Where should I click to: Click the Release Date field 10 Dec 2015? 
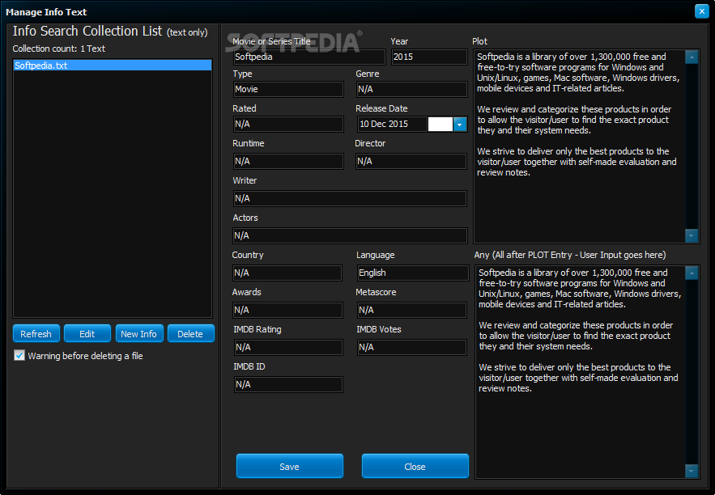tap(393, 124)
